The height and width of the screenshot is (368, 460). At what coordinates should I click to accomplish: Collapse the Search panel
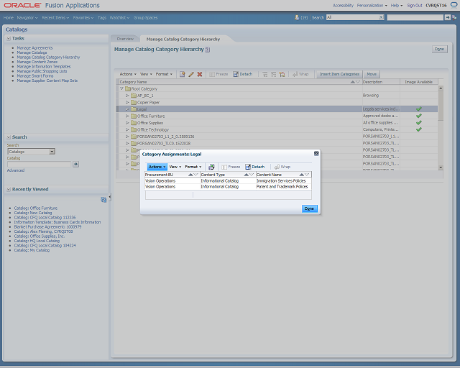point(9,137)
